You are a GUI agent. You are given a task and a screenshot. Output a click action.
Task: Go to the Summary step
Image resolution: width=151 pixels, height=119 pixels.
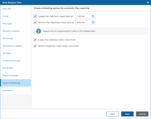(7, 90)
